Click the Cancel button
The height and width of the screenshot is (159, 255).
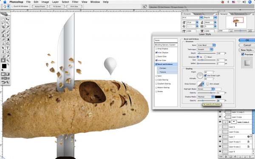click(x=247, y=45)
